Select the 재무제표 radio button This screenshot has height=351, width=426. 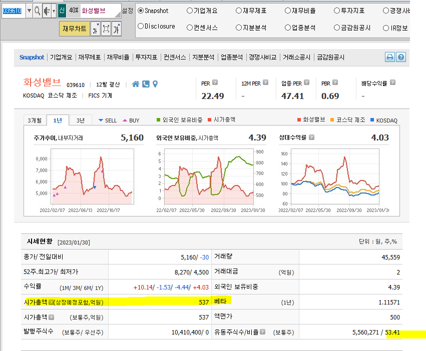pos(239,10)
